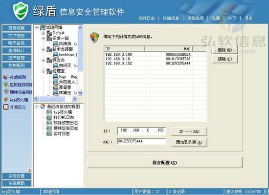Screen dimensions: 269x195
Task: Select the Arp防火墙 sidebar icon
Action: coord(6,100)
